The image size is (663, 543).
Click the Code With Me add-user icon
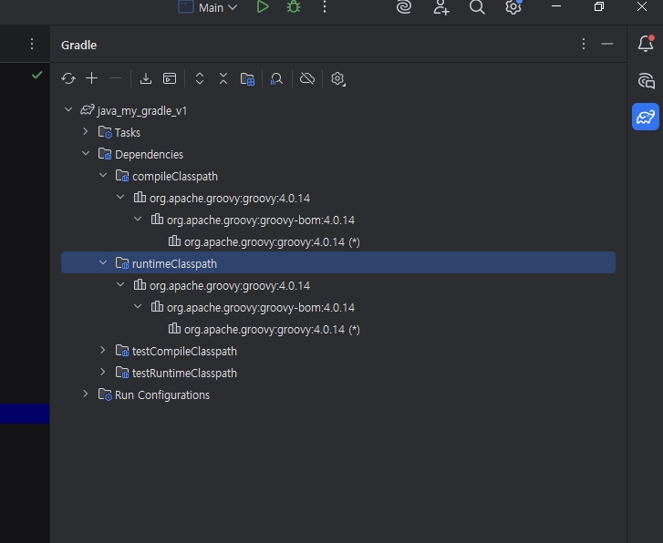pos(441,7)
